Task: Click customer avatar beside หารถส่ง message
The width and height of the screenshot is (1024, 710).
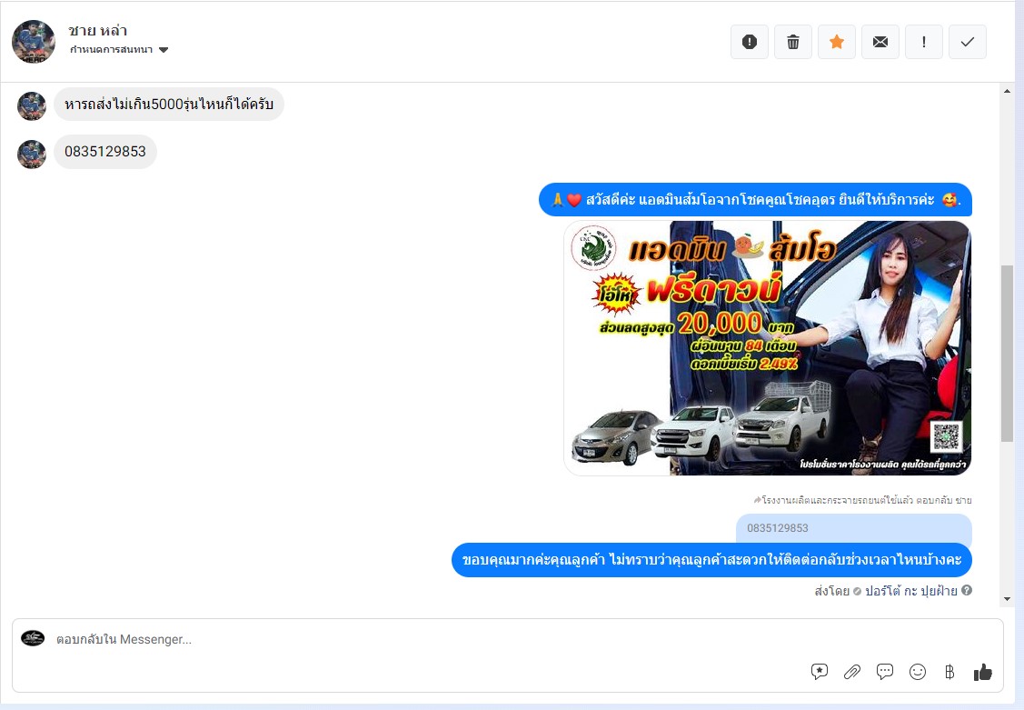Action: pos(31,105)
